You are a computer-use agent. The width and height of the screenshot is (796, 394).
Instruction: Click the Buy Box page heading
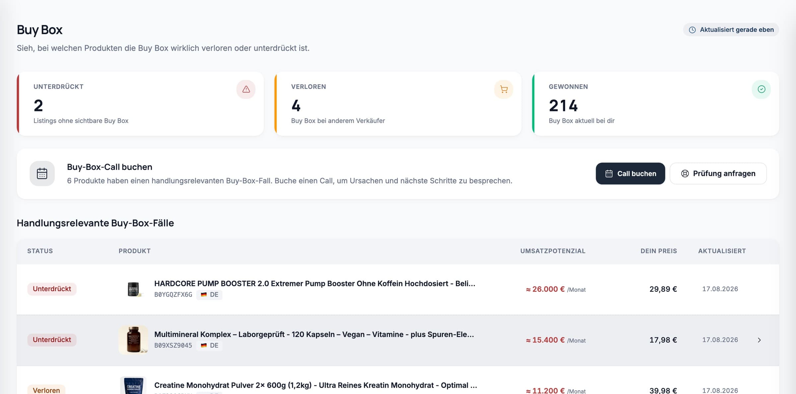pos(40,30)
